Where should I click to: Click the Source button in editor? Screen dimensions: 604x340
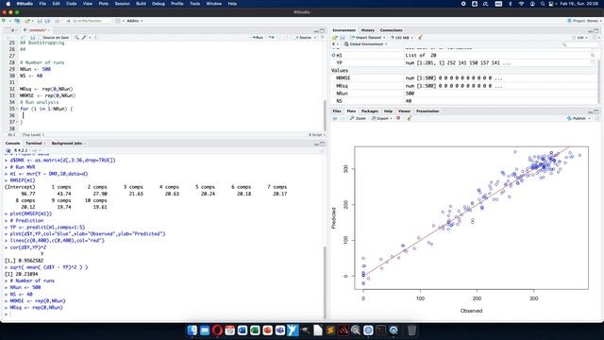(304, 38)
